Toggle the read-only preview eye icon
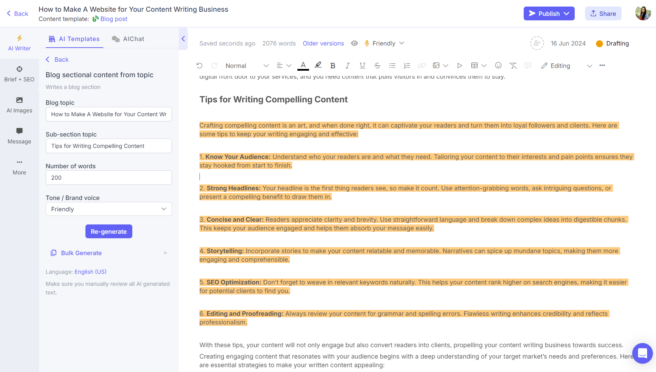Viewport: 656px width, 372px height. coord(354,43)
